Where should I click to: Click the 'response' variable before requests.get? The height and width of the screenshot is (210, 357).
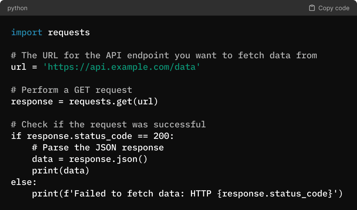tap(32, 102)
